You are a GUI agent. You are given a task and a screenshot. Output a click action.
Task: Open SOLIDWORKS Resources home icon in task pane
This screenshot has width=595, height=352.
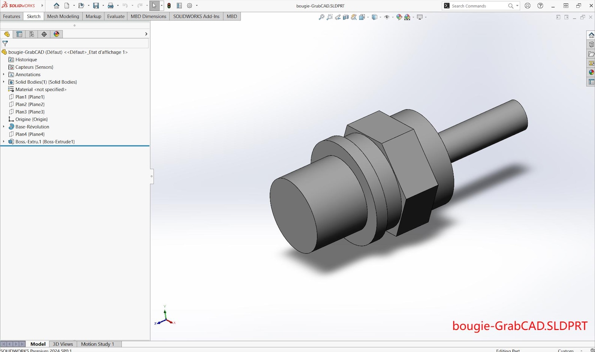coord(591,35)
